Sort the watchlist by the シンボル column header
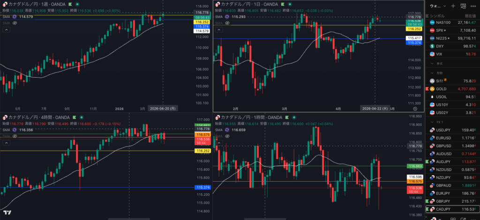Viewport: 480px width, 220px height. click(x=438, y=15)
